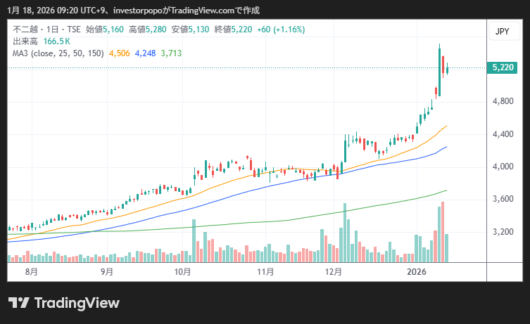Click the 5,220 current price label
This screenshot has height=324, width=530.
503,67
